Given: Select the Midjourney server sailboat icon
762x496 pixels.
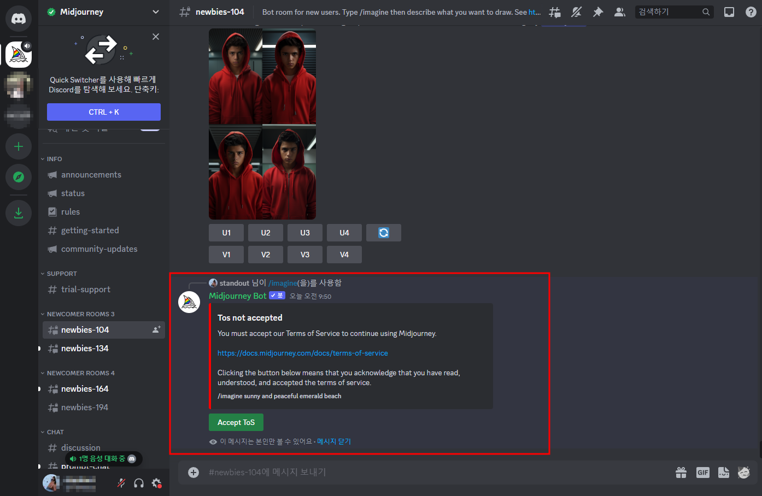Looking at the screenshot, I should pyautogui.click(x=19, y=55).
